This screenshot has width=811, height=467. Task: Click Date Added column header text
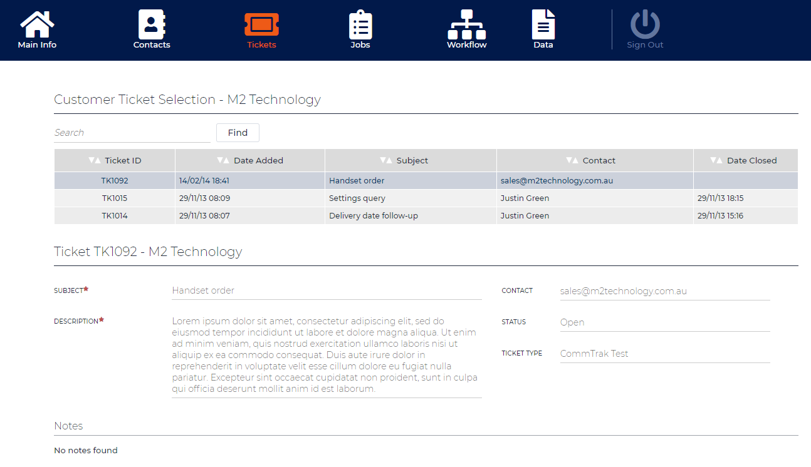(258, 160)
